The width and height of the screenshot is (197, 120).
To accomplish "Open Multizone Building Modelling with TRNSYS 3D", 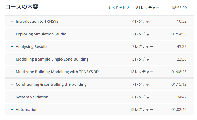I will [57, 72].
